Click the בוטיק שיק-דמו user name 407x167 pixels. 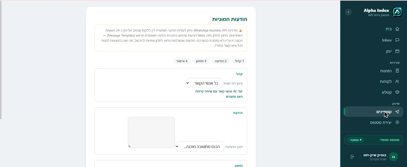click(375, 155)
